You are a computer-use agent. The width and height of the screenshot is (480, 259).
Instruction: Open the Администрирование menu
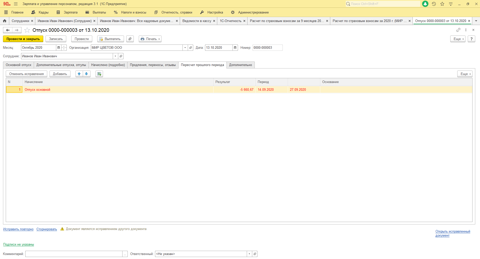tap(250, 12)
